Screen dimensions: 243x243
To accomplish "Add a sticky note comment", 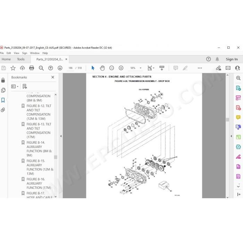I will 176,68.
